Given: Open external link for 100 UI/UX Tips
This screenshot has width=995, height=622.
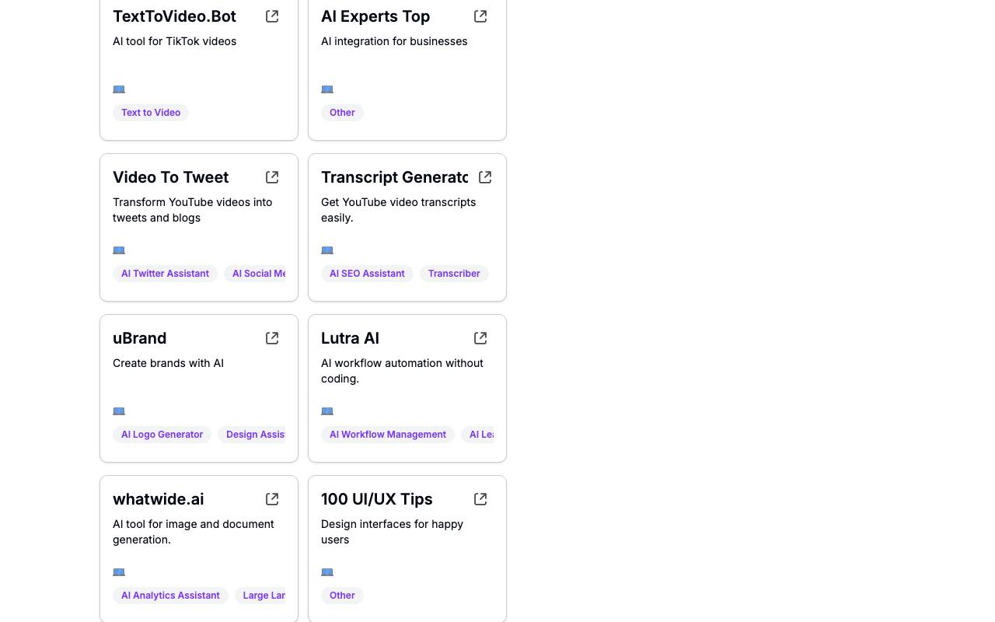Looking at the screenshot, I should tap(480, 499).
